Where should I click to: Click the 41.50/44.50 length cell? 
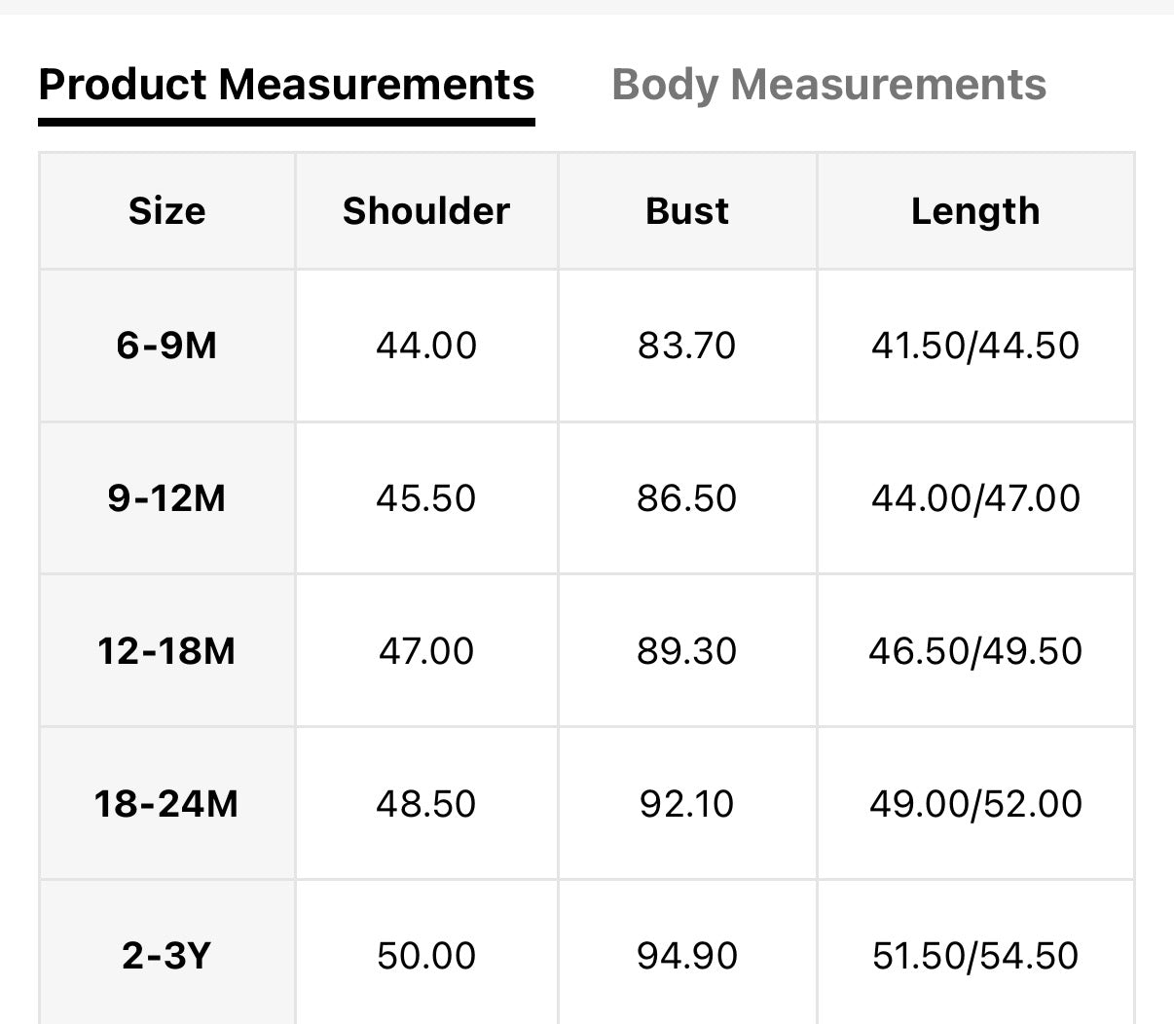[x=975, y=346]
